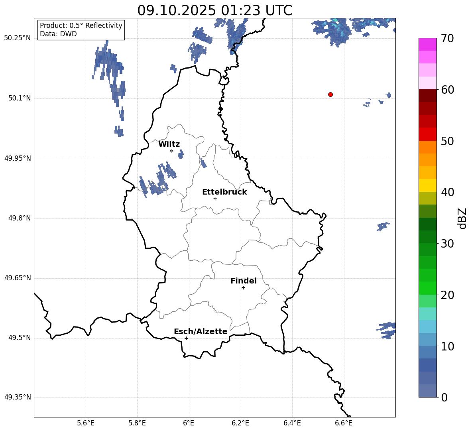
Task: Click the 70 colorbar tick label
Action: click(447, 39)
